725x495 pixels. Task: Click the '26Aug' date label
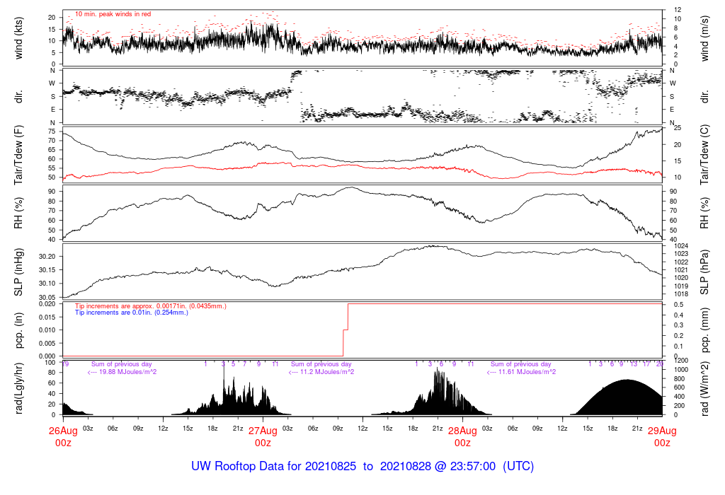(x=63, y=431)
